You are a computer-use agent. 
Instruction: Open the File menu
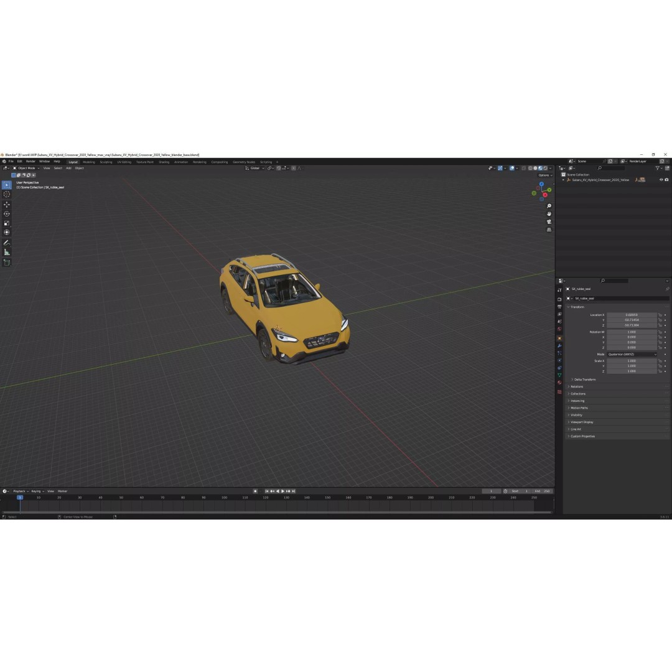coord(11,162)
